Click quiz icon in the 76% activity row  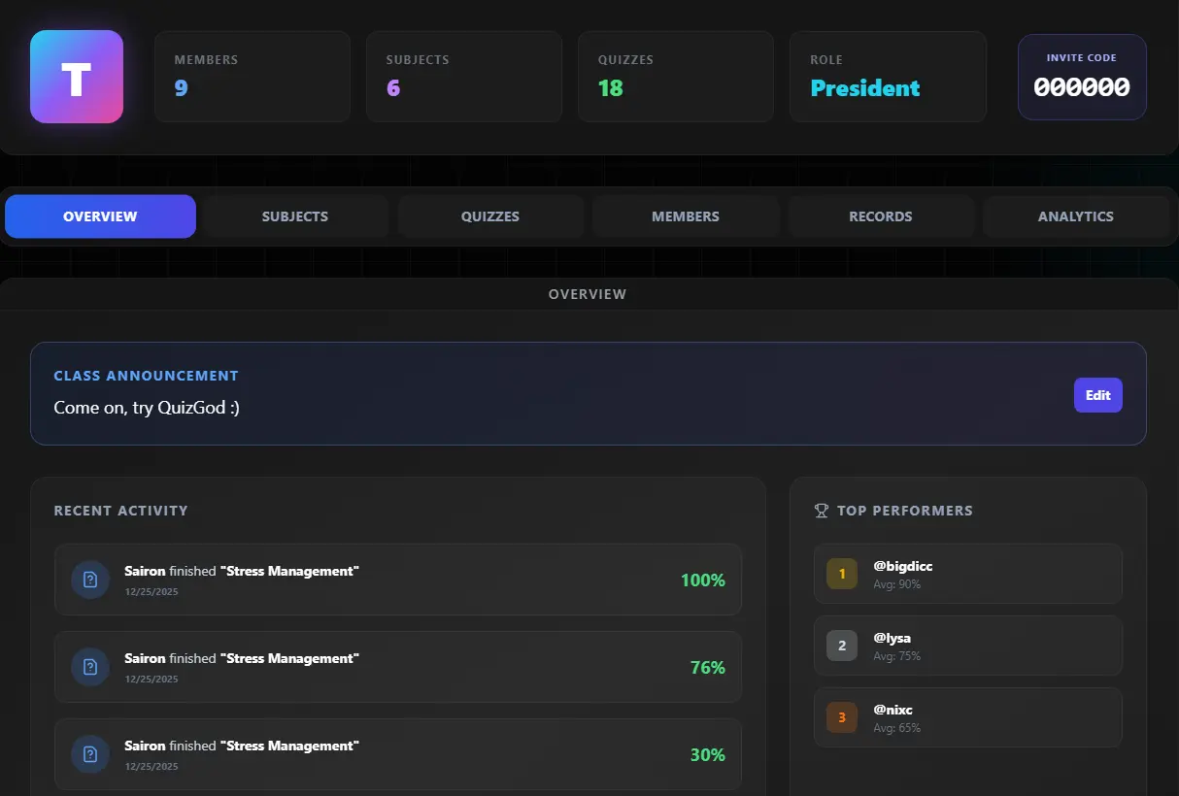(x=90, y=667)
